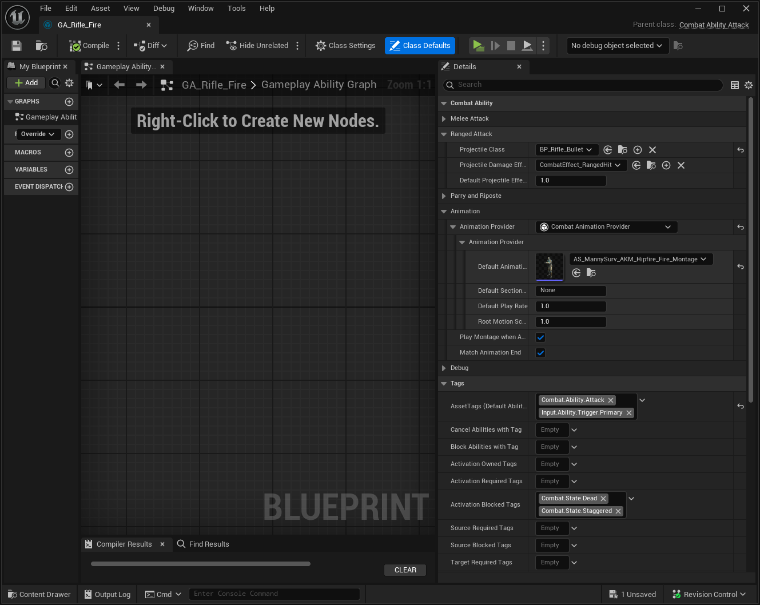Toggle Play Montage when Activated checkbox
Viewport: 760px width, 605px height.
pos(540,337)
